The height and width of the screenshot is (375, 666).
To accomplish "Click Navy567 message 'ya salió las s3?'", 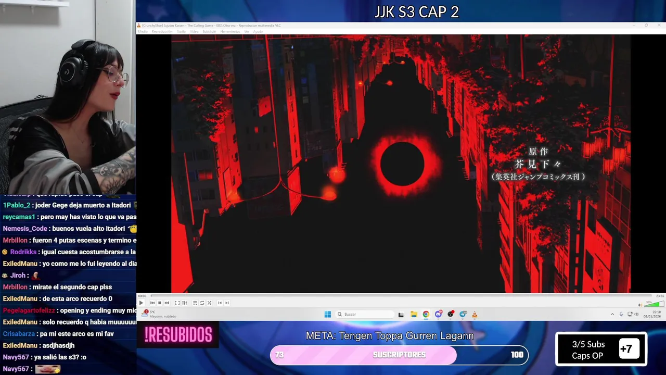I will point(61,357).
